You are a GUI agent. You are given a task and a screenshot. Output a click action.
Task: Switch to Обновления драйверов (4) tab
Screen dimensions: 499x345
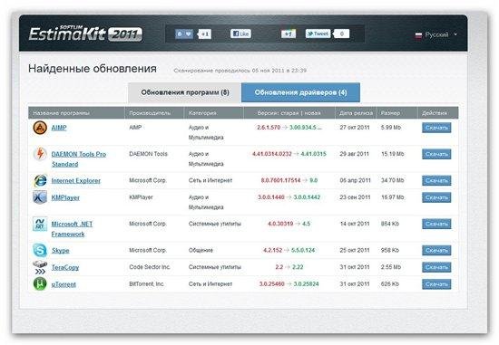tap(300, 92)
